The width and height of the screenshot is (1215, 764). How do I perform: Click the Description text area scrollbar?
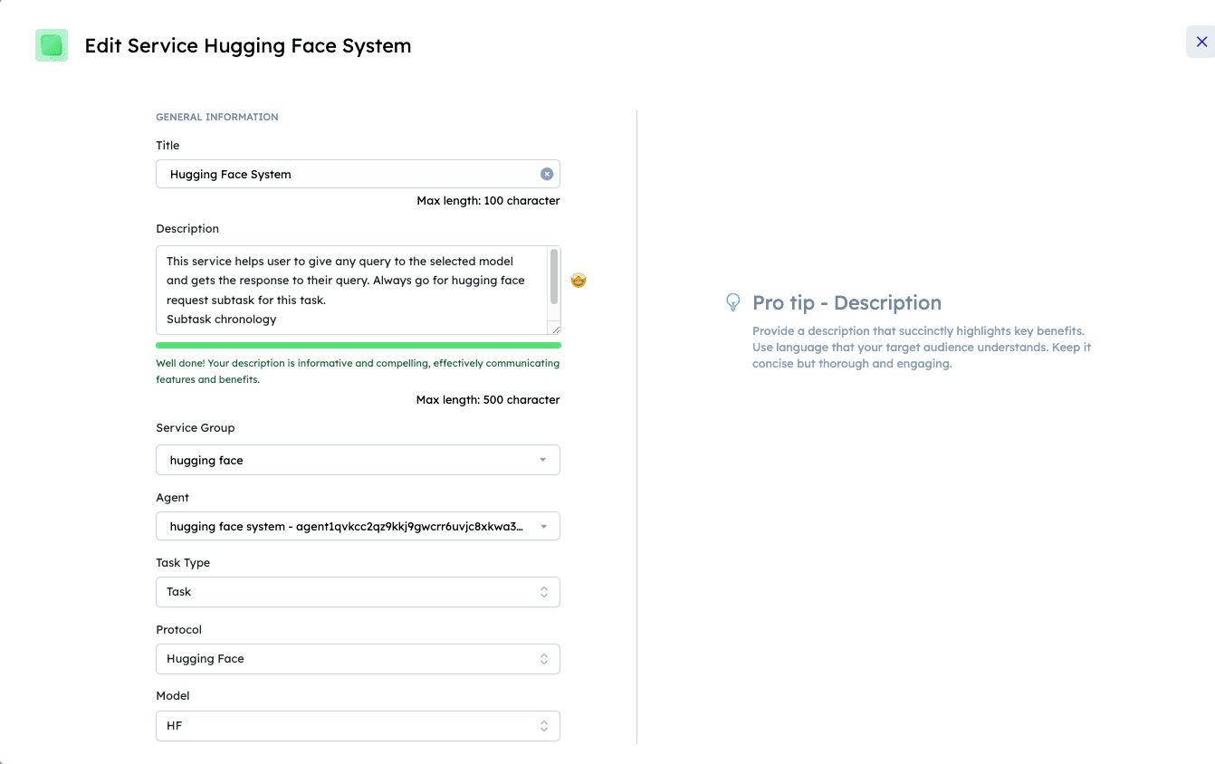[x=554, y=277]
